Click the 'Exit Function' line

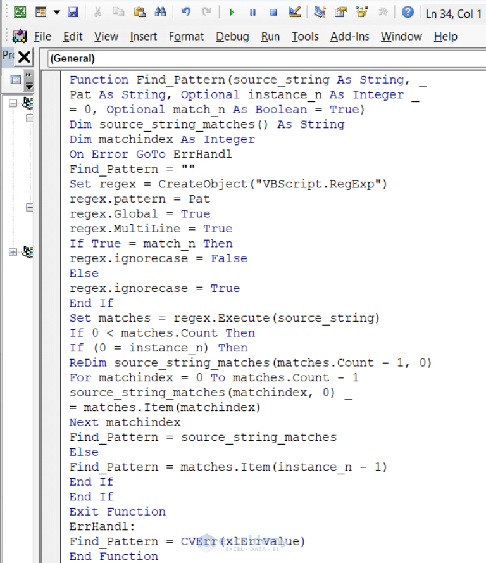pyautogui.click(x=118, y=512)
